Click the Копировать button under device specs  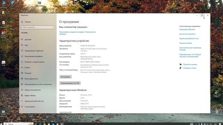pos(66,77)
